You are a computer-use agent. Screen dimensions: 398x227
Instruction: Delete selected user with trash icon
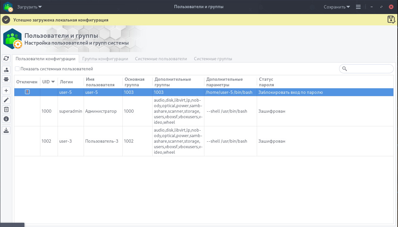(x=6, y=109)
